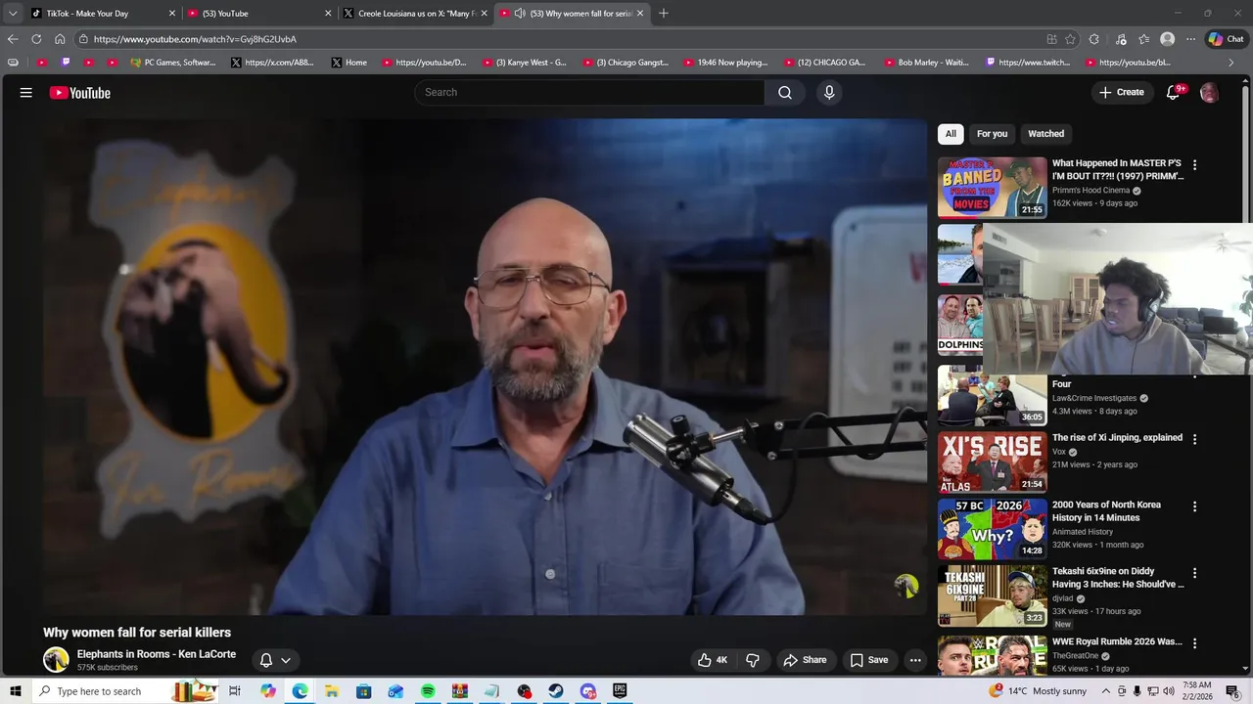Open split screen icon in address bar
1253x704 pixels.
coord(1051,39)
